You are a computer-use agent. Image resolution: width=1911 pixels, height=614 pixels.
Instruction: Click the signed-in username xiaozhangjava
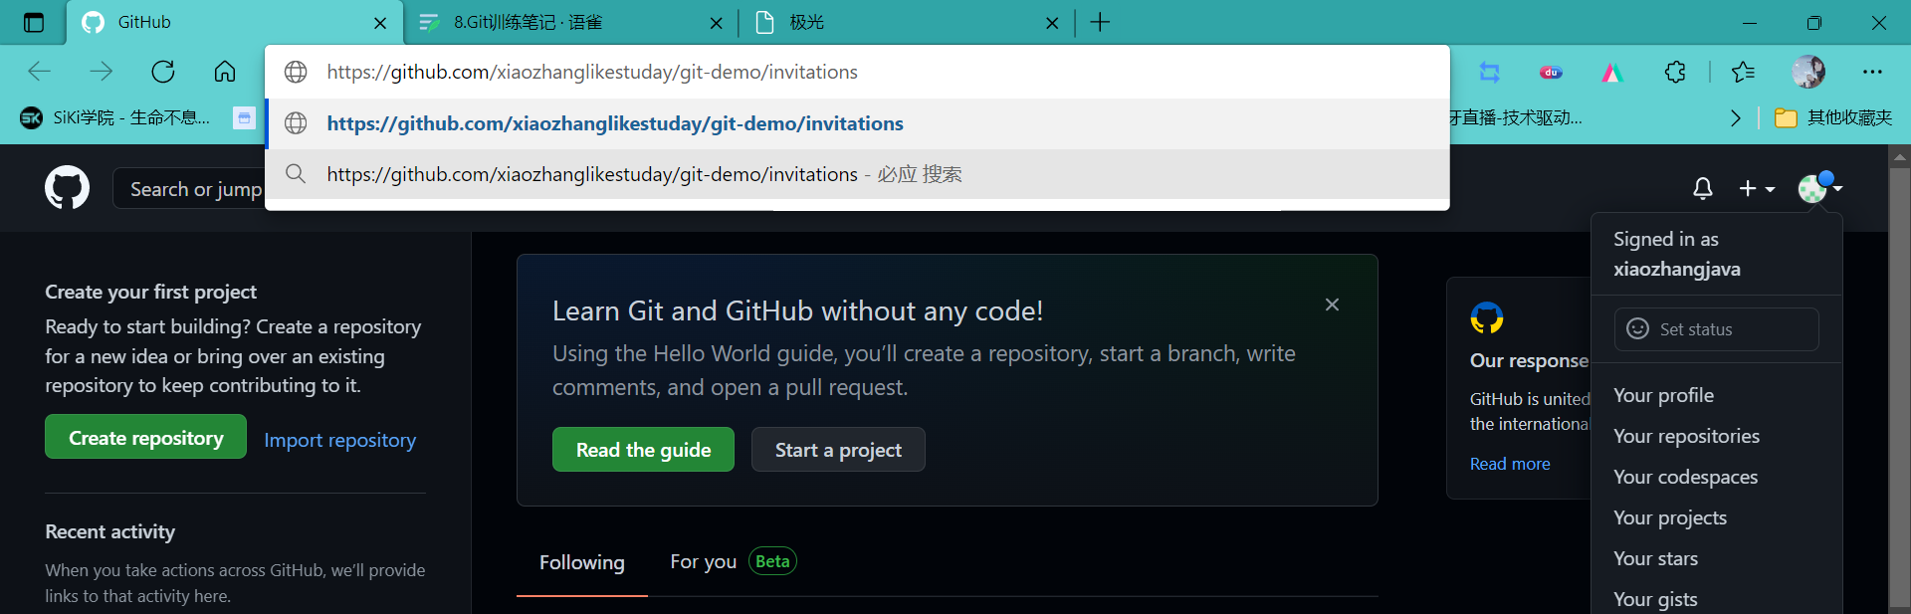pyautogui.click(x=1677, y=269)
